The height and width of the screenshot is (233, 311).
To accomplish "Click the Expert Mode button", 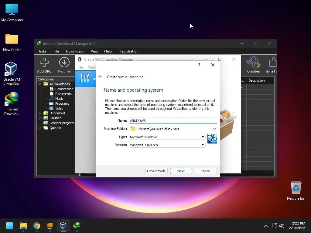I will pyautogui.click(x=156, y=171).
